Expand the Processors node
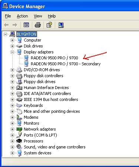This screenshot has width=139, height=167. click(x=12, y=141)
